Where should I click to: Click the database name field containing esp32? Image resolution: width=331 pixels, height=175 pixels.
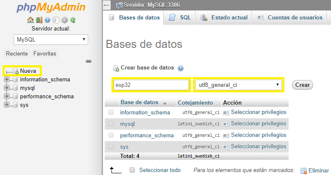coord(151,85)
